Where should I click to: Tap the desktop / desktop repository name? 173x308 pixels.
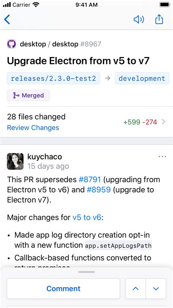point(49,44)
